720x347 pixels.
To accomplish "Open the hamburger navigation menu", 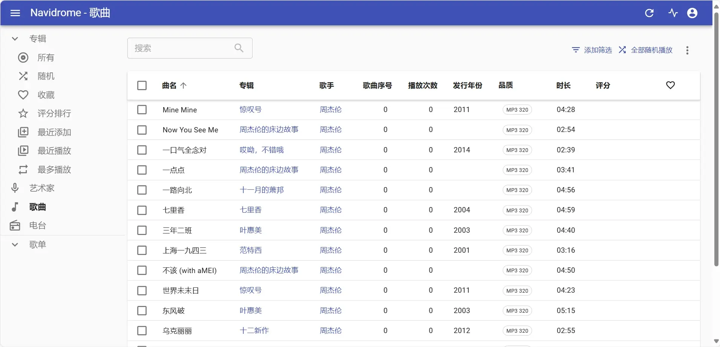I will 15,13.
